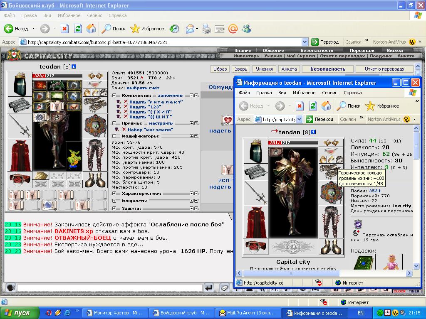The width and height of the screenshot is (426, 319).
Task: Open the Избранное menu in main window
Action: [x=69, y=15]
